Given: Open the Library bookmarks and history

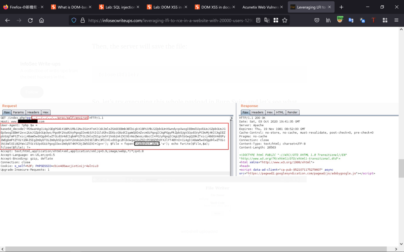Looking at the screenshot, I should coord(328,20).
